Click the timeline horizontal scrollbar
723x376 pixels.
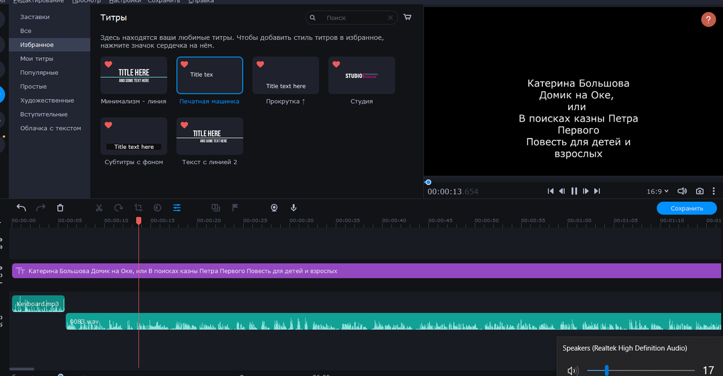tap(22, 369)
